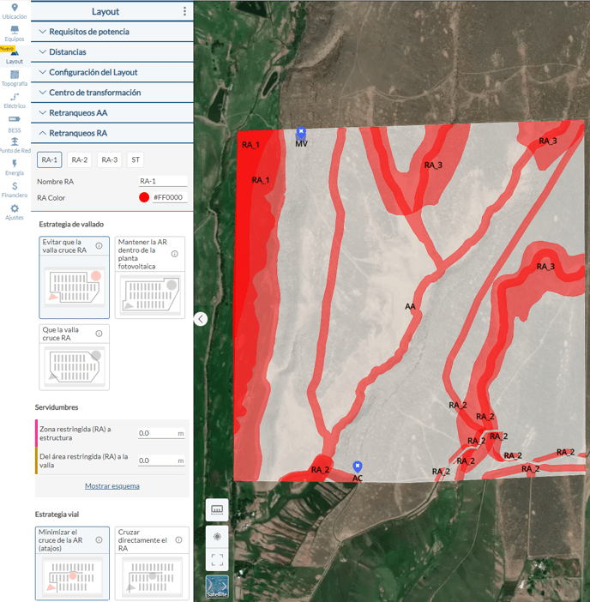590x602 pixels.
Task: Click the red RA Color swatch
Action: (x=143, y=197)
